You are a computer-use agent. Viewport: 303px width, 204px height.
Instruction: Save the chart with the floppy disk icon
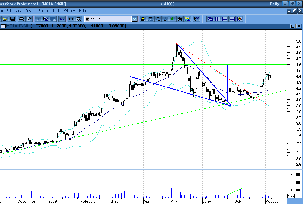point(13,19)
